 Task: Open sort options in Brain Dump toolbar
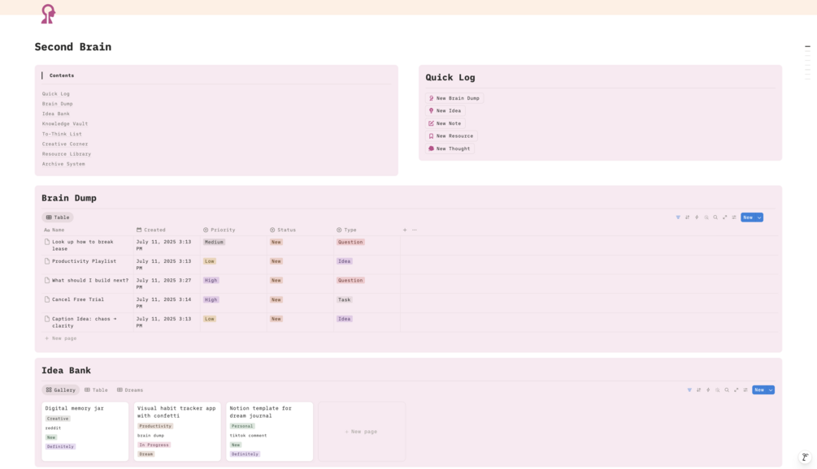687,217
